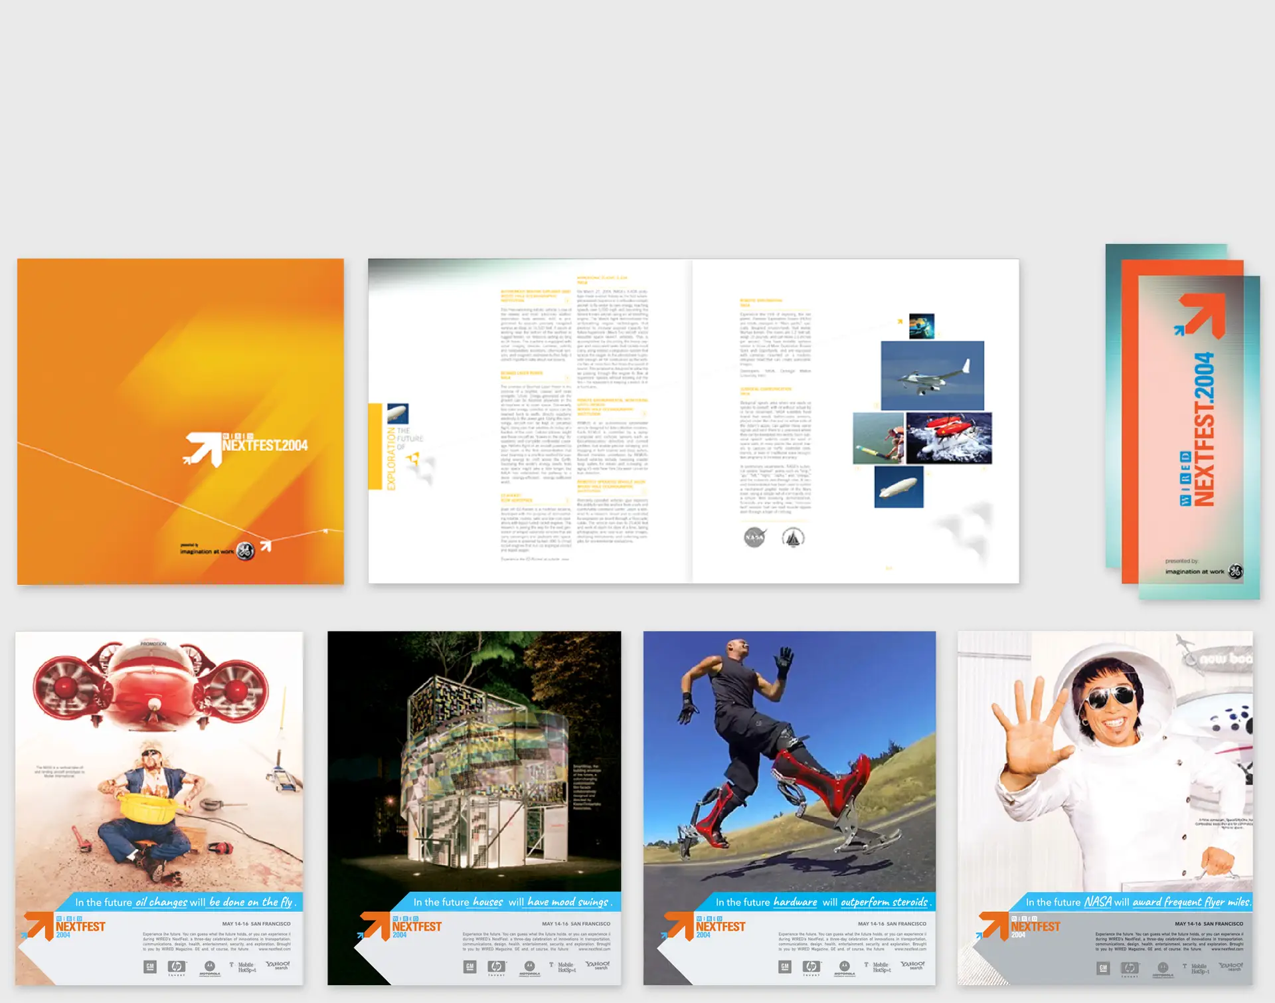
Task: Click NEXTFEST logo on the NASA poster
Action: pos(1019,926)
